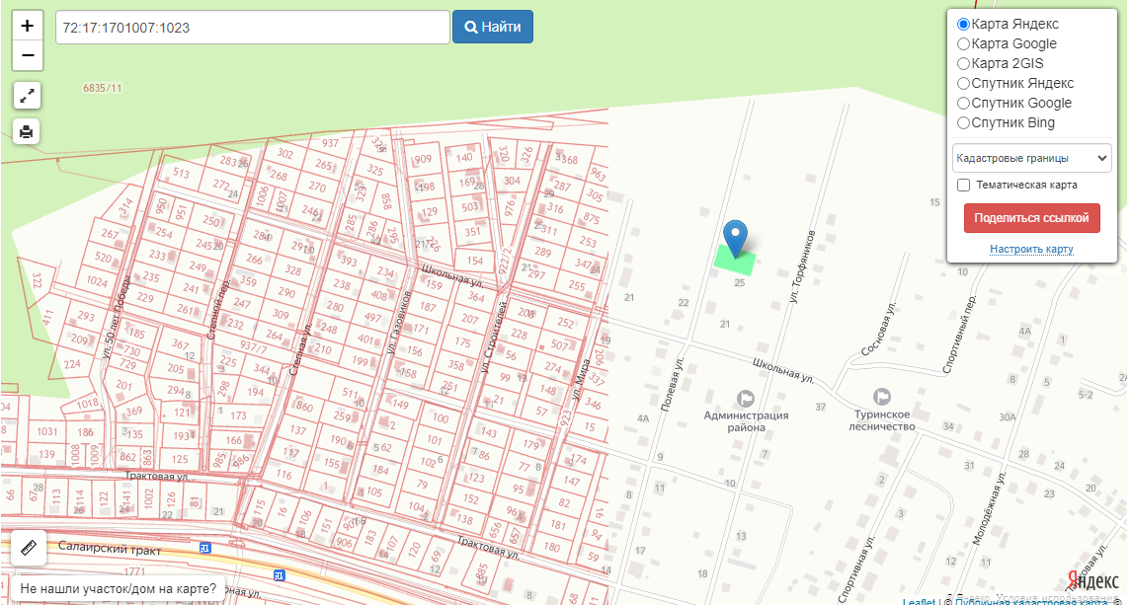
Task: Toggle fullscreen map view
Action: (27, 95)
